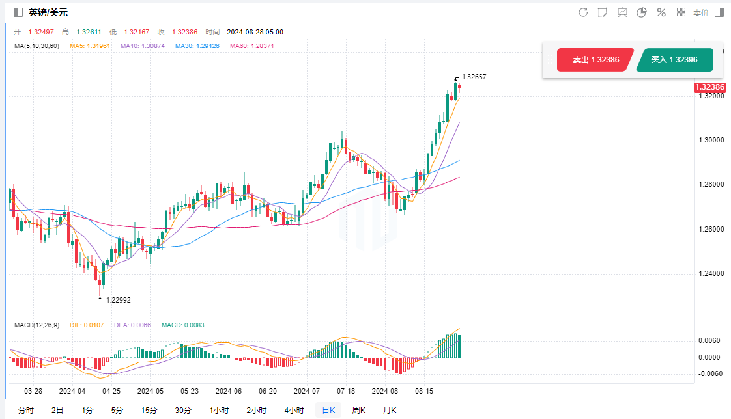Viewport: 731px width, 419px height.
Task: Toggle the left panel icon beside 英镑/美元
Action: pyautogui.click(x=18, y=12)
